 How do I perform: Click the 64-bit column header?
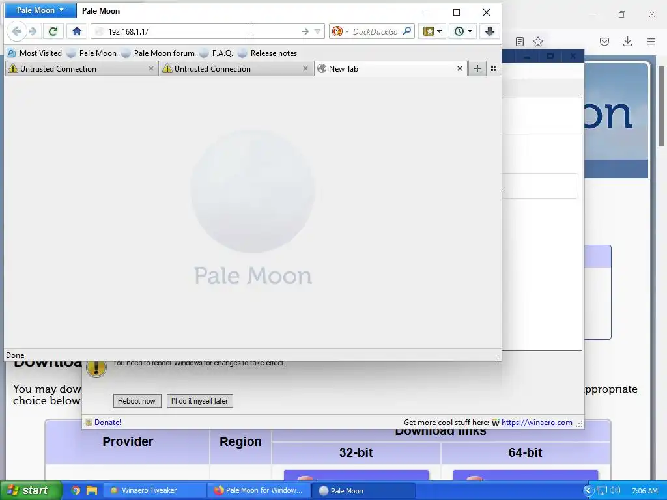526,452
